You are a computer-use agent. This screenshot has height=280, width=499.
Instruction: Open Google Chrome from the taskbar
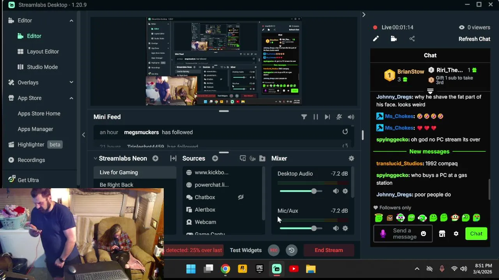[225, 269]
